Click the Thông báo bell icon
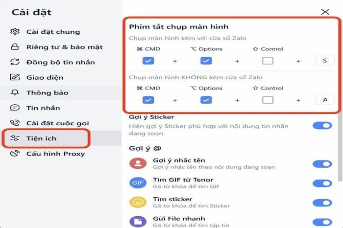 pos(15,92)
